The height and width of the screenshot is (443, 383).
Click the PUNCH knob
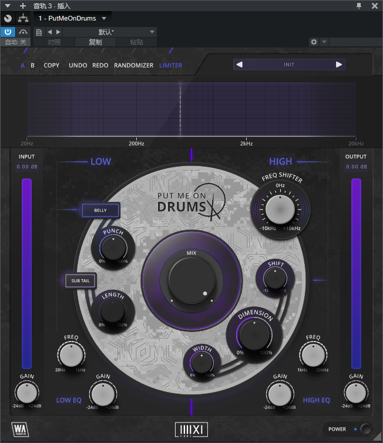tap(113, 248)
